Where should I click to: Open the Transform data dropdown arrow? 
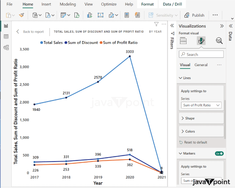[68, 15]
